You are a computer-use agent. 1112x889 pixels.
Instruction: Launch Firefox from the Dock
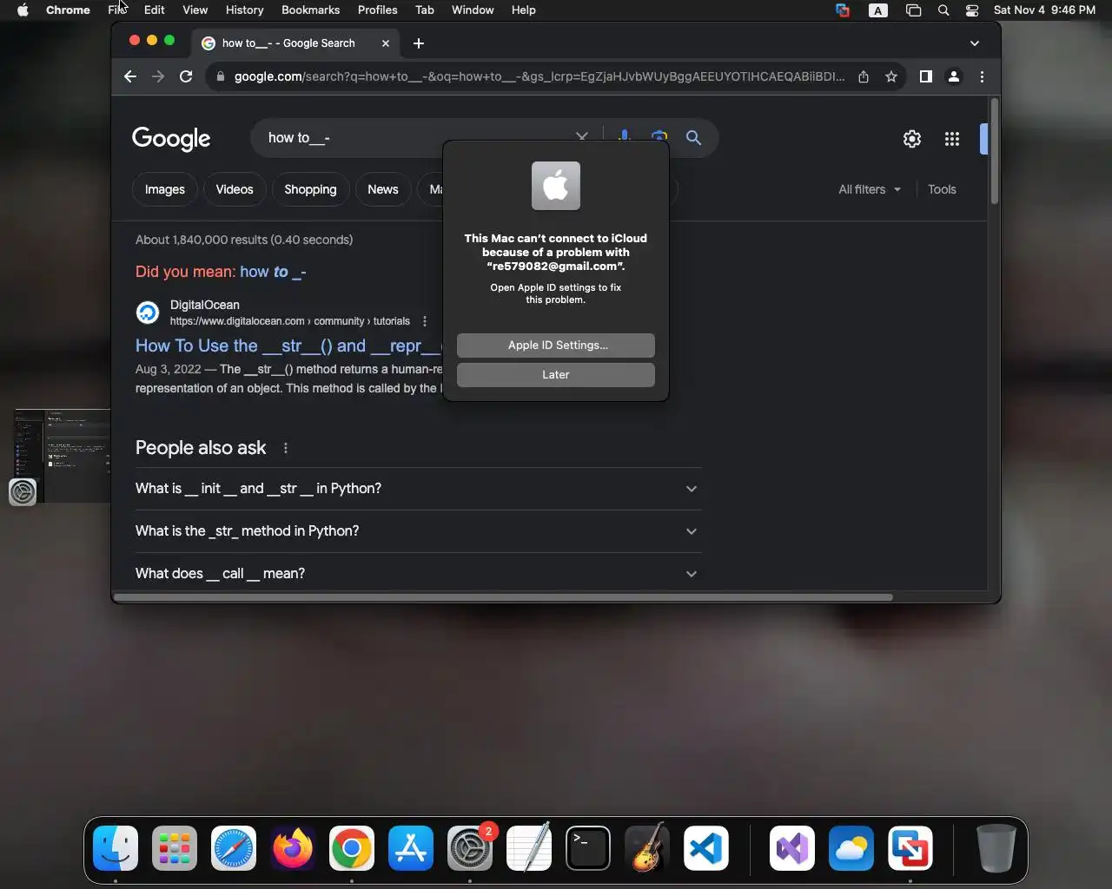[293, 848]
